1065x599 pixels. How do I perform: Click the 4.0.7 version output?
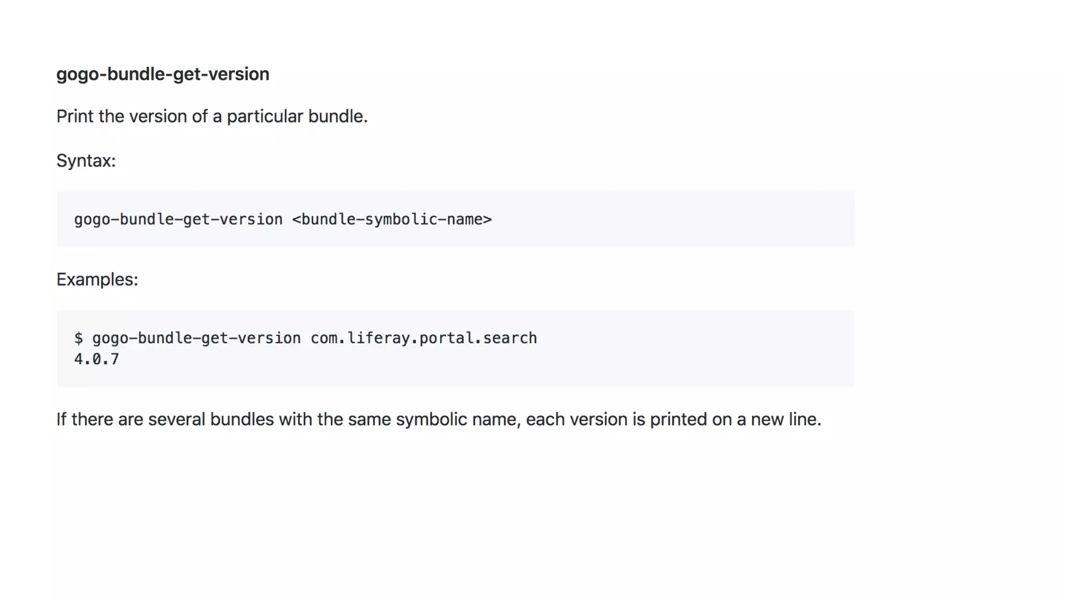[96, 359]
